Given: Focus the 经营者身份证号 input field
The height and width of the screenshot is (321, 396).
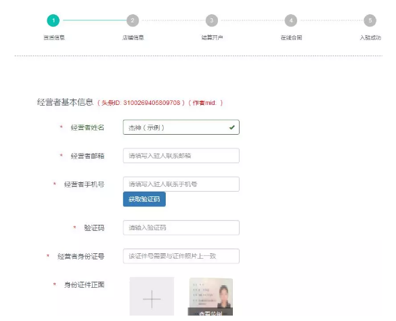Looking at the screenshot, I should coord(181,256).
